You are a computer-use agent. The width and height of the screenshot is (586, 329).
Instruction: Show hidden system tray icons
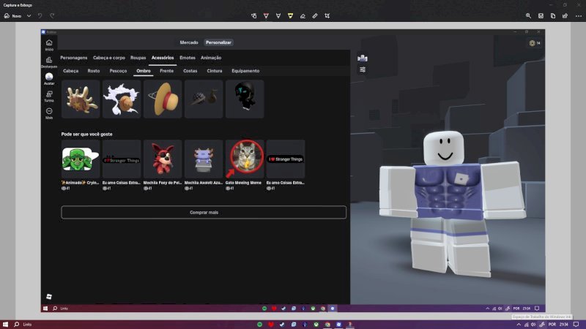519,325
